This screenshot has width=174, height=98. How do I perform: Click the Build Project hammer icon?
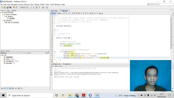(34, 7)
